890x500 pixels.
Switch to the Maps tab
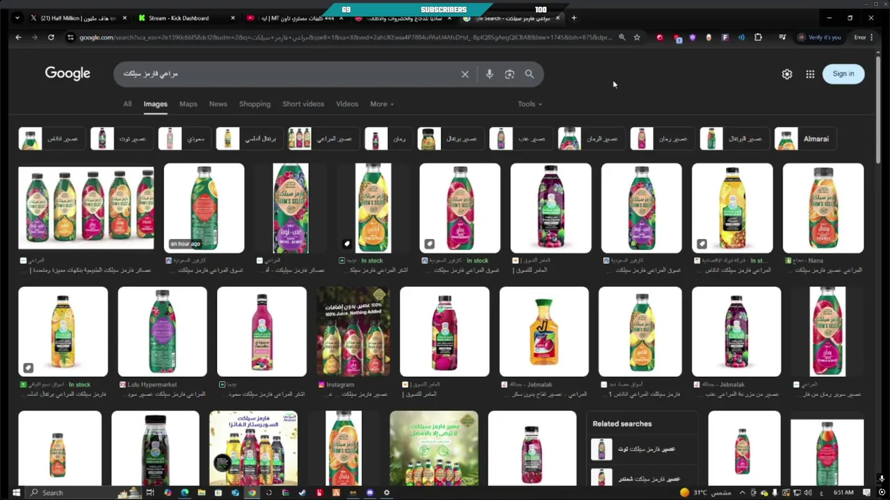(x=188, y=104)
